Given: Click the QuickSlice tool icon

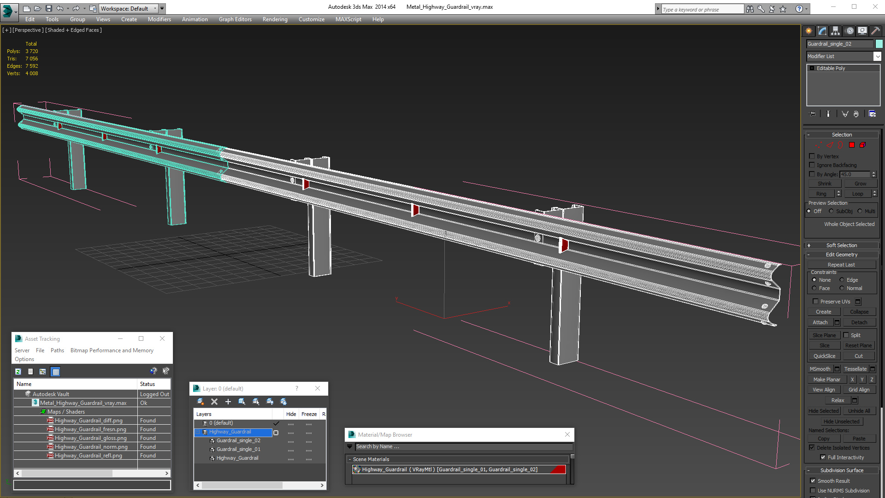Looking at the screenshot, I should 825,356.
